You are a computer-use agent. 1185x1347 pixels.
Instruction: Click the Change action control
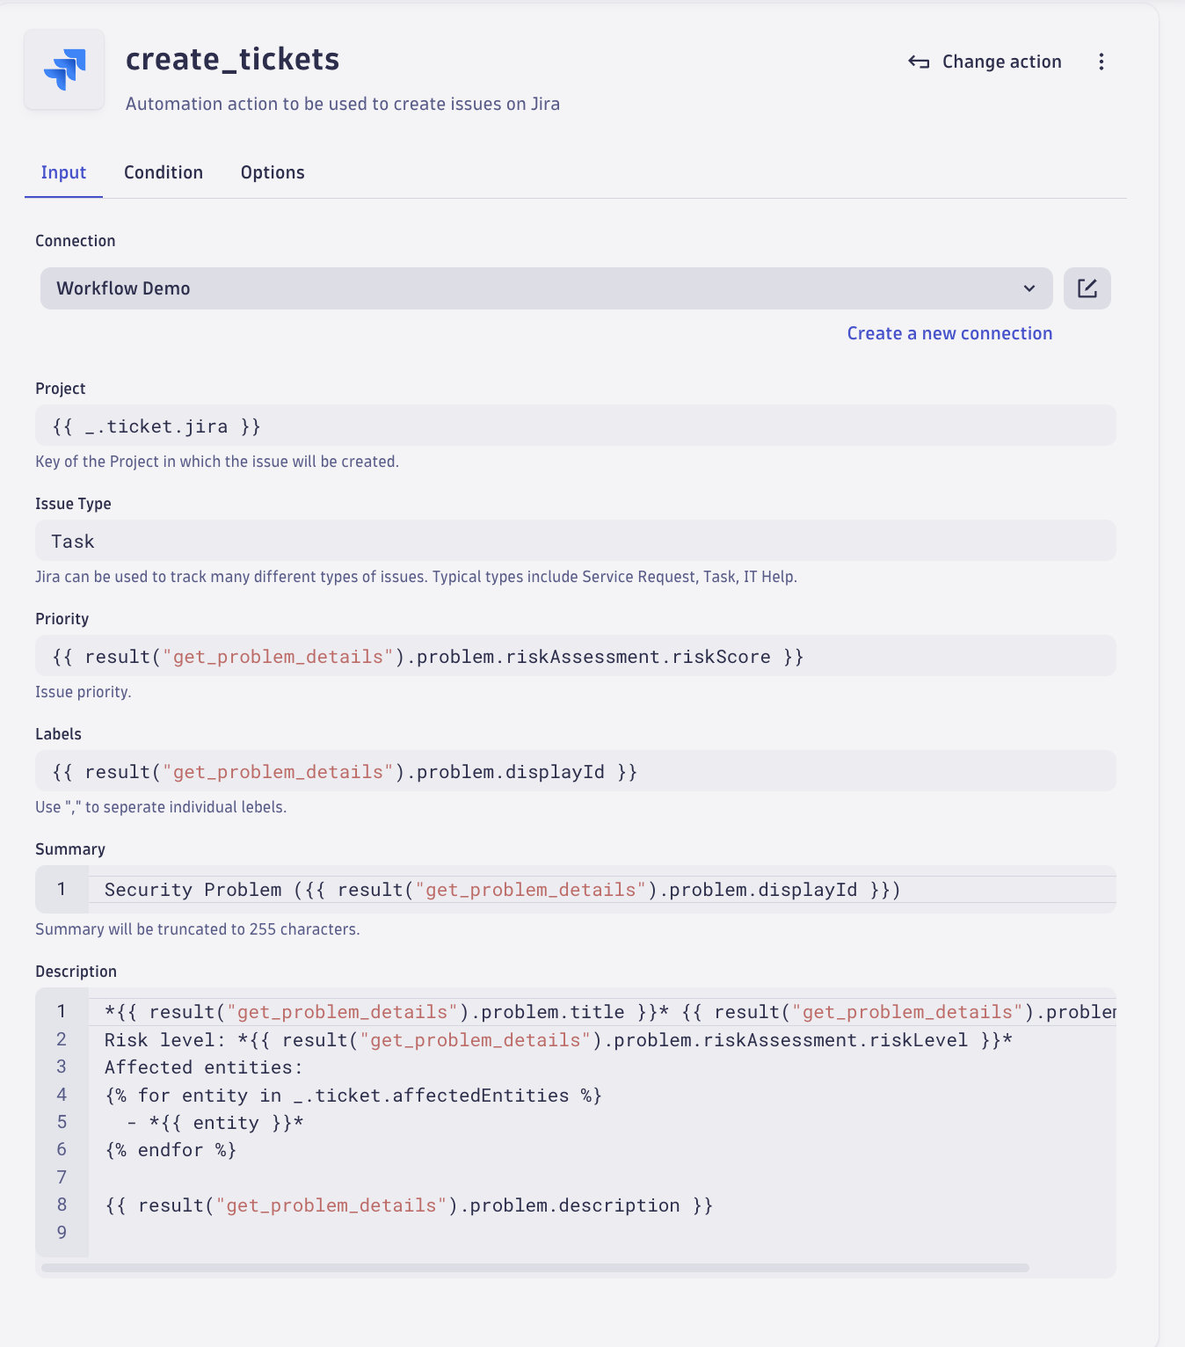coord(1001,62)
